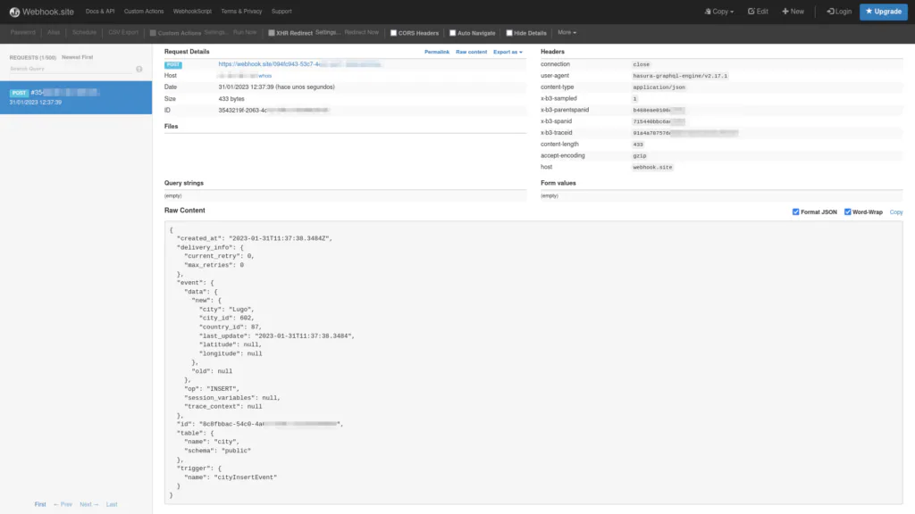Click Run Now in the toolbar
The width and height of the screenshot is (915, 514).
pos(245,33)
